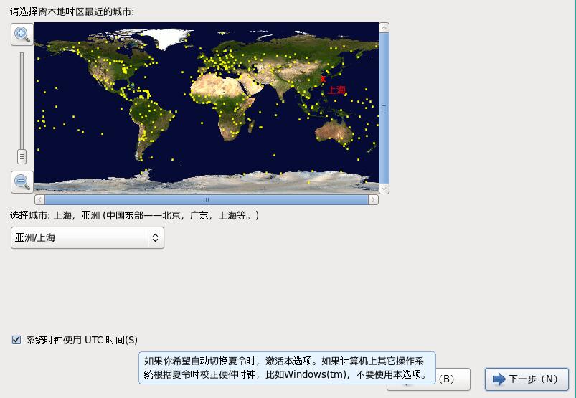Open the 亚洲/上海 timezone dropdown
576x398 pixels.
[88, 237]
